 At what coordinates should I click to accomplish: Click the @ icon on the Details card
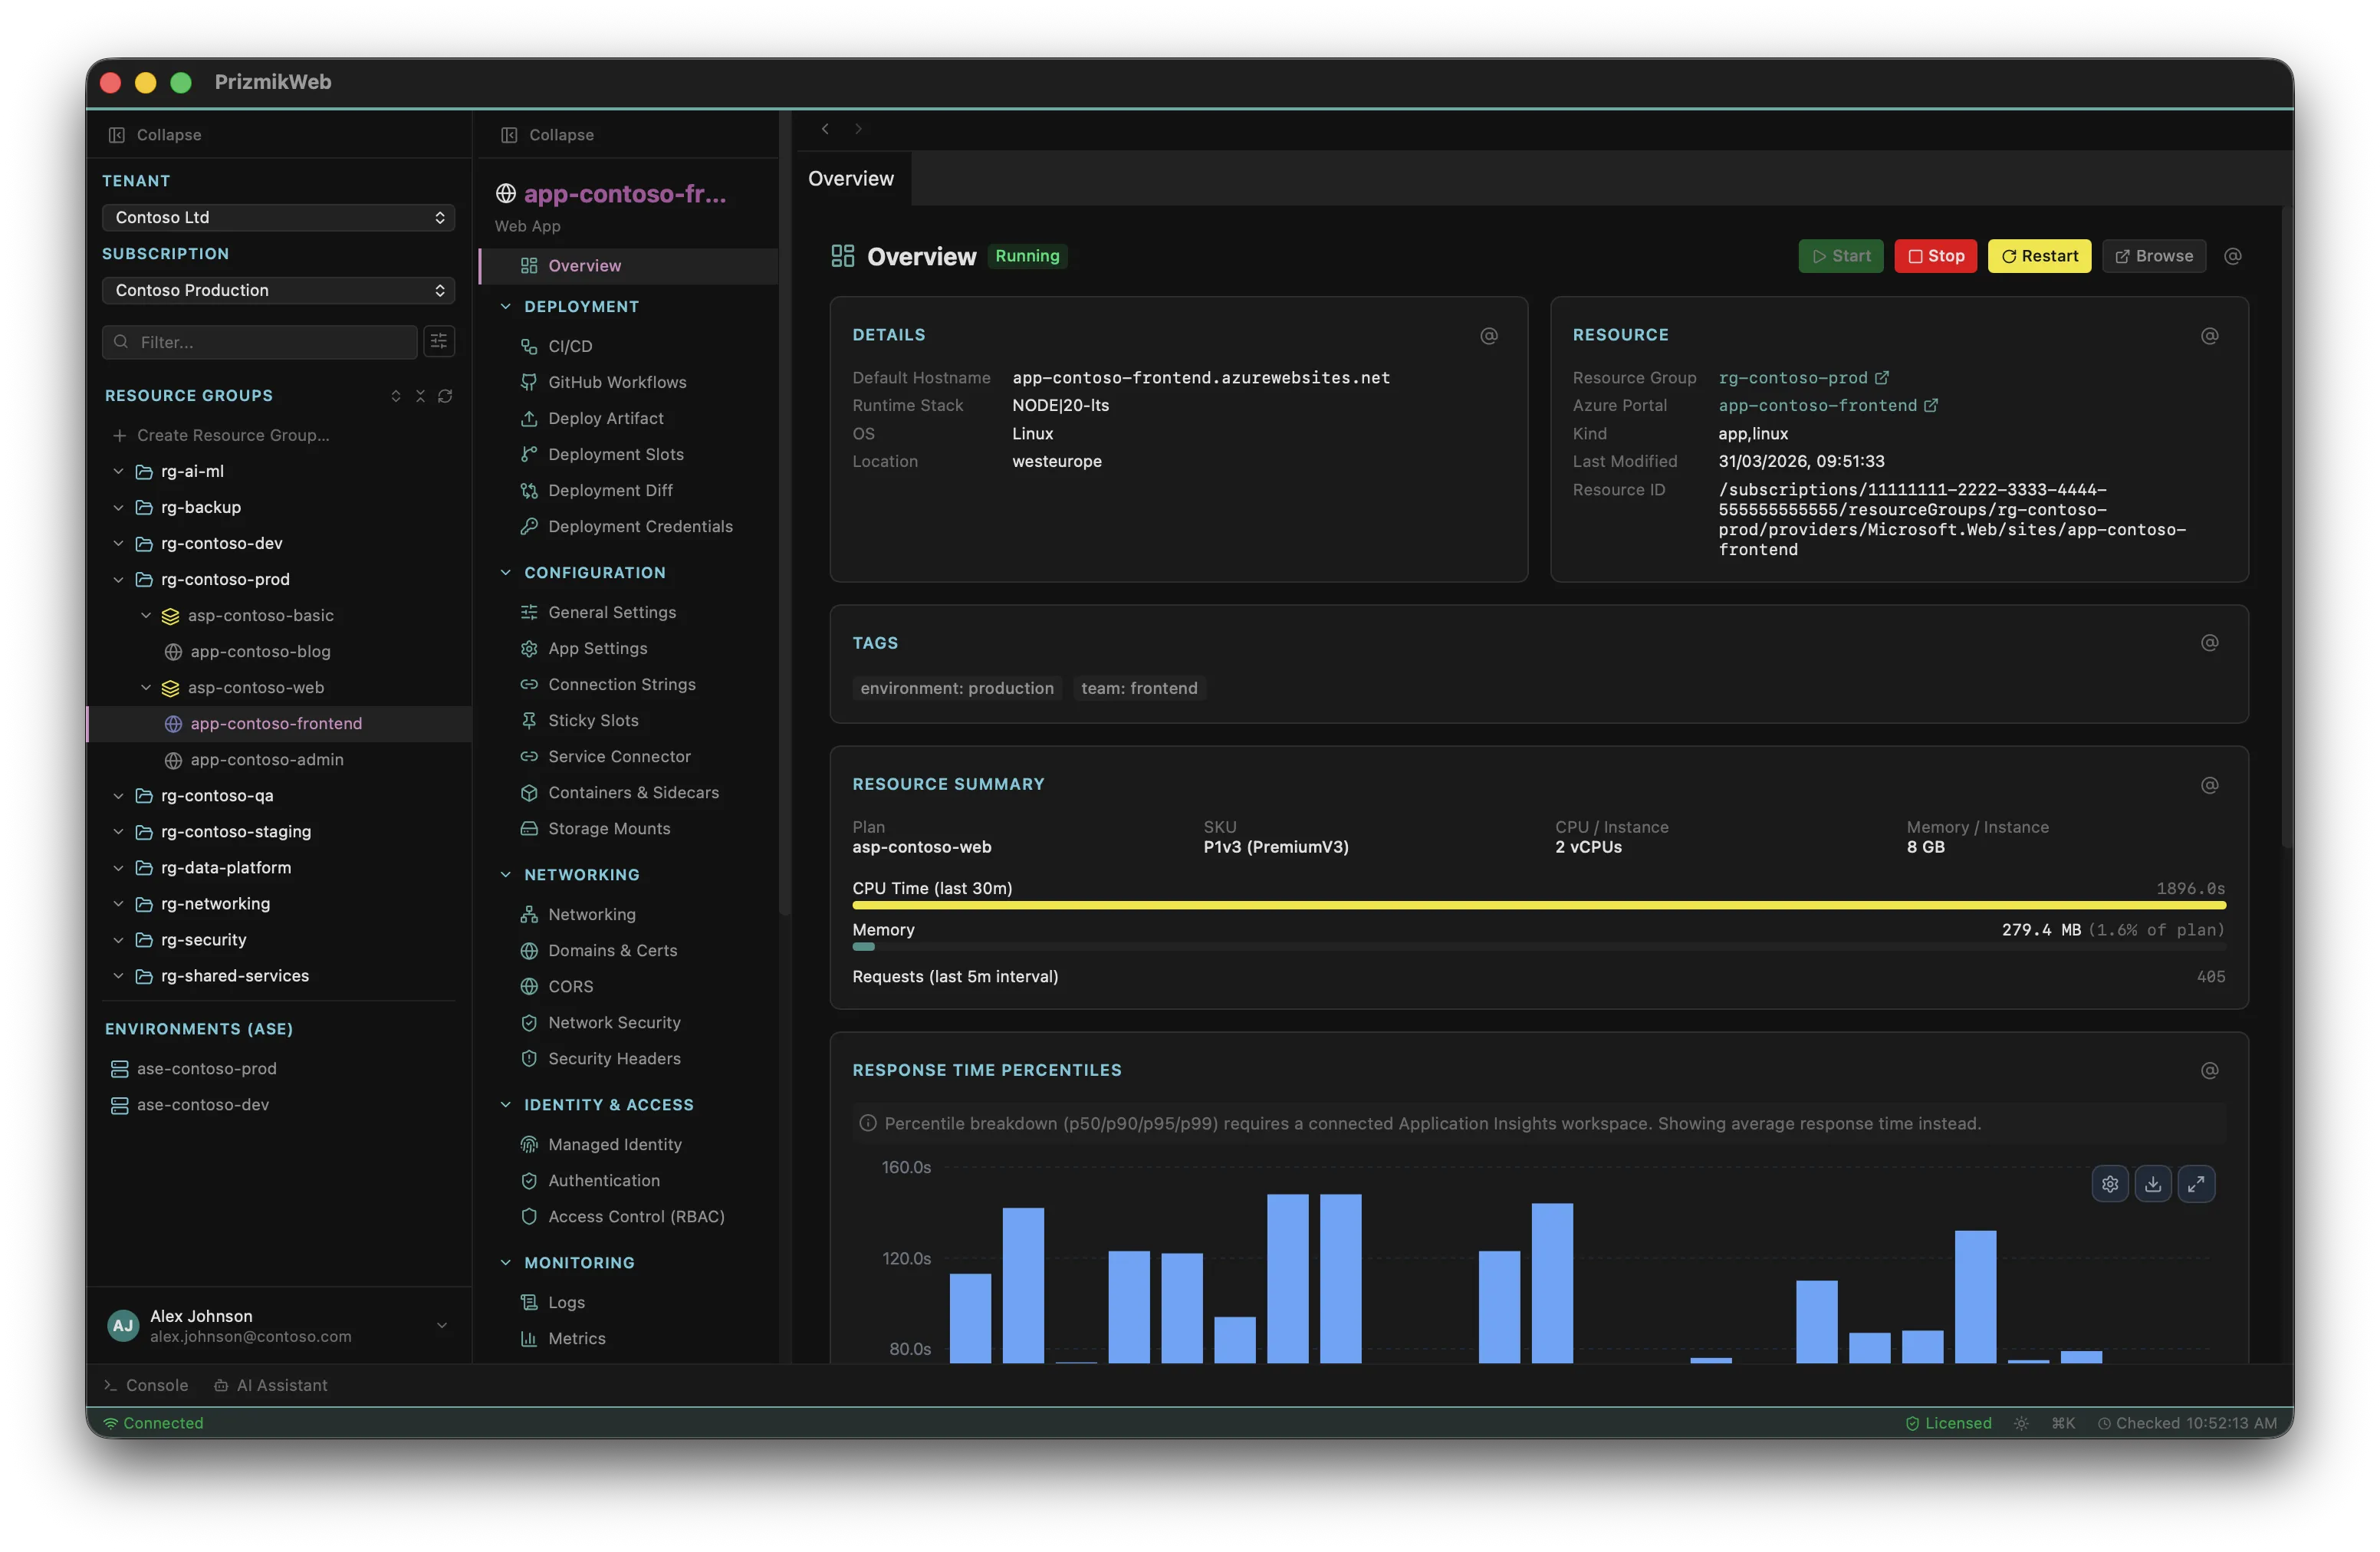(x=1489, y=336)
